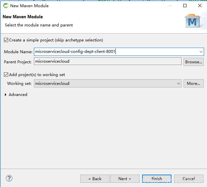Click the Browse... button for parent project
Image resolution: width=207 pixels, height=187 pixels.
(x=194, y=62)
